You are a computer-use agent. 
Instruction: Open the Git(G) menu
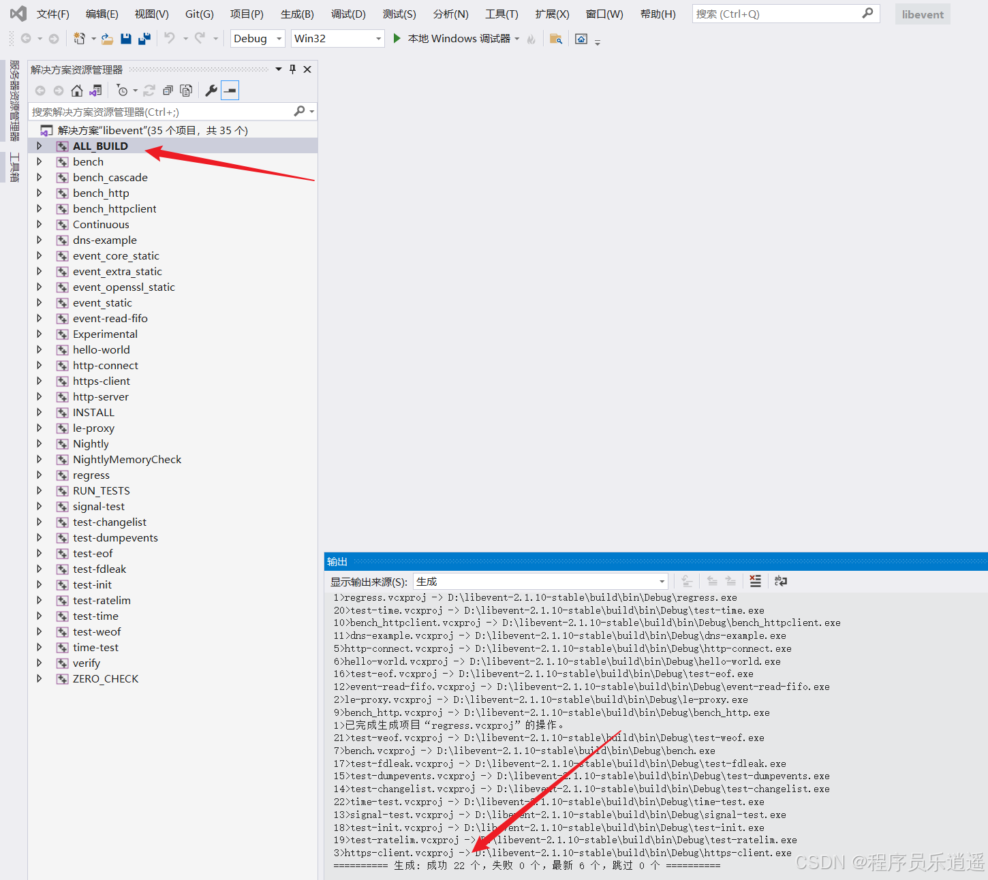pyautogui.click(x=200, y=14)
